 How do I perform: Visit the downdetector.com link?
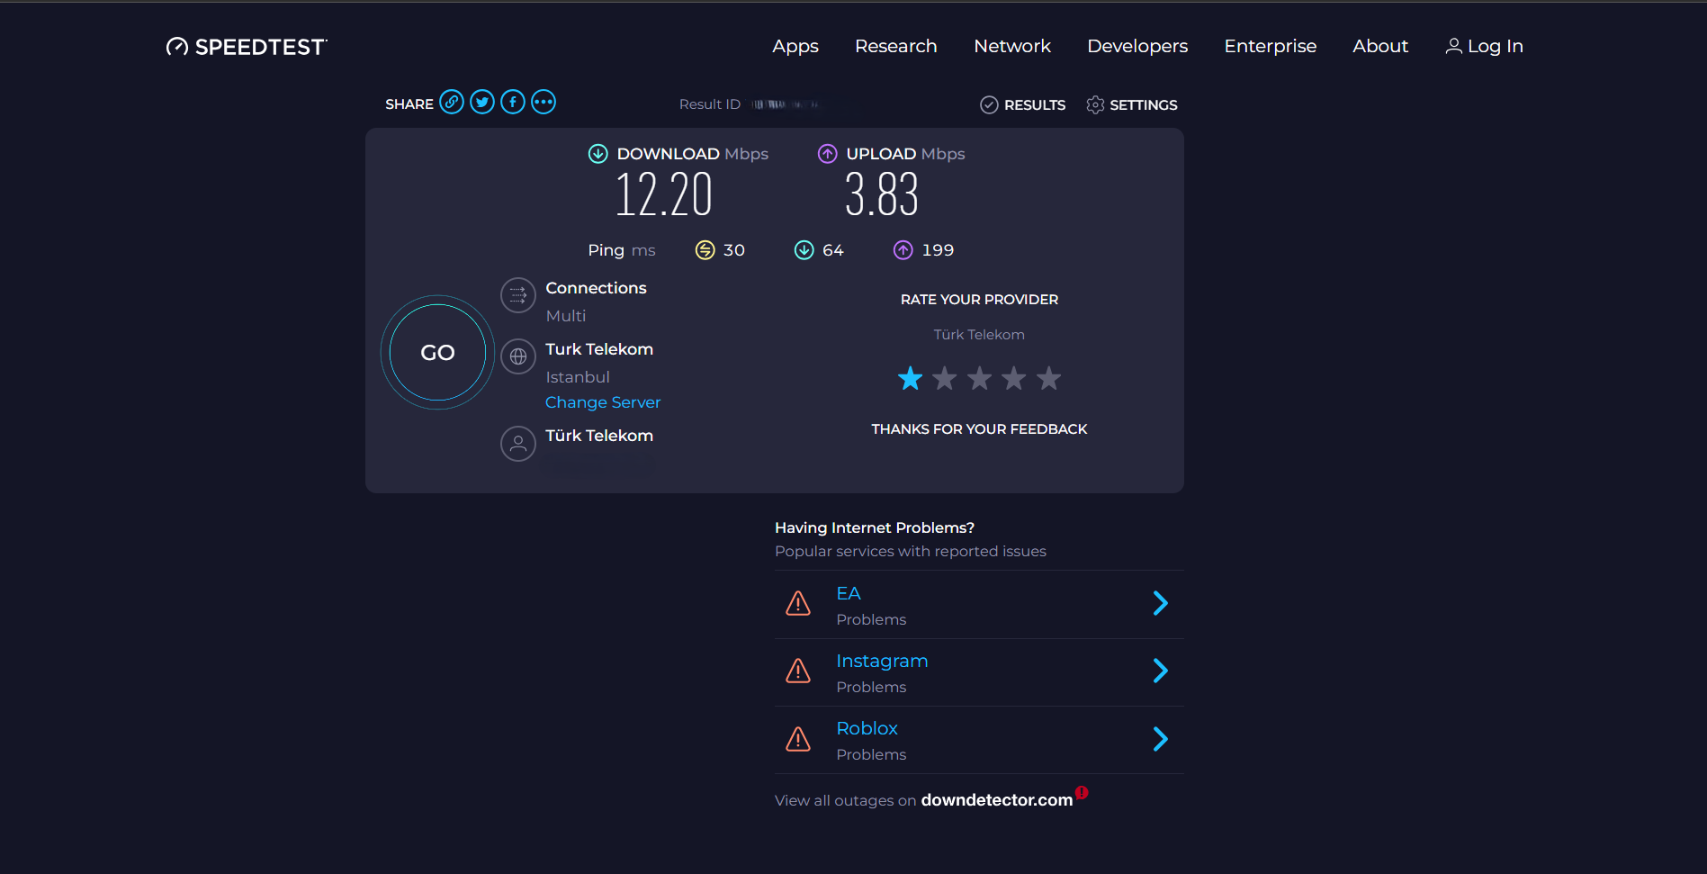click(x=997, y=800)
